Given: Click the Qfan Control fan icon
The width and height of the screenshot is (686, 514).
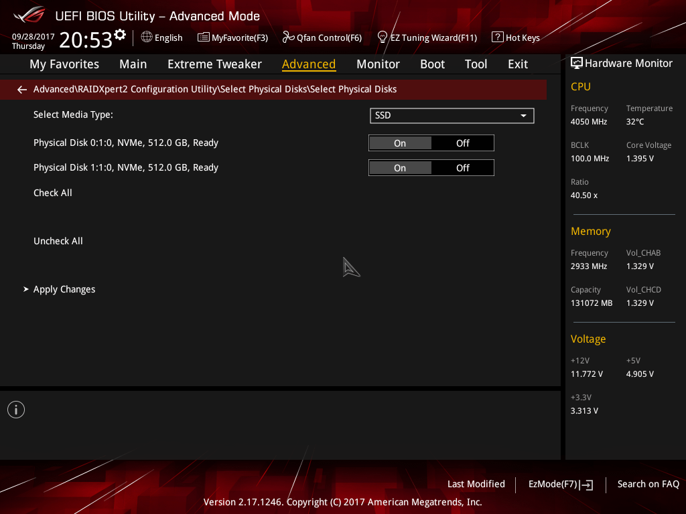Looking at the screenshot, I should coord(288,37).
